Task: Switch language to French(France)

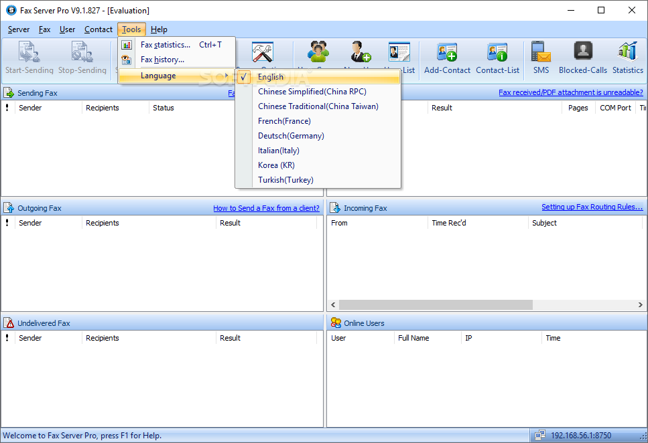Action: 318,121
